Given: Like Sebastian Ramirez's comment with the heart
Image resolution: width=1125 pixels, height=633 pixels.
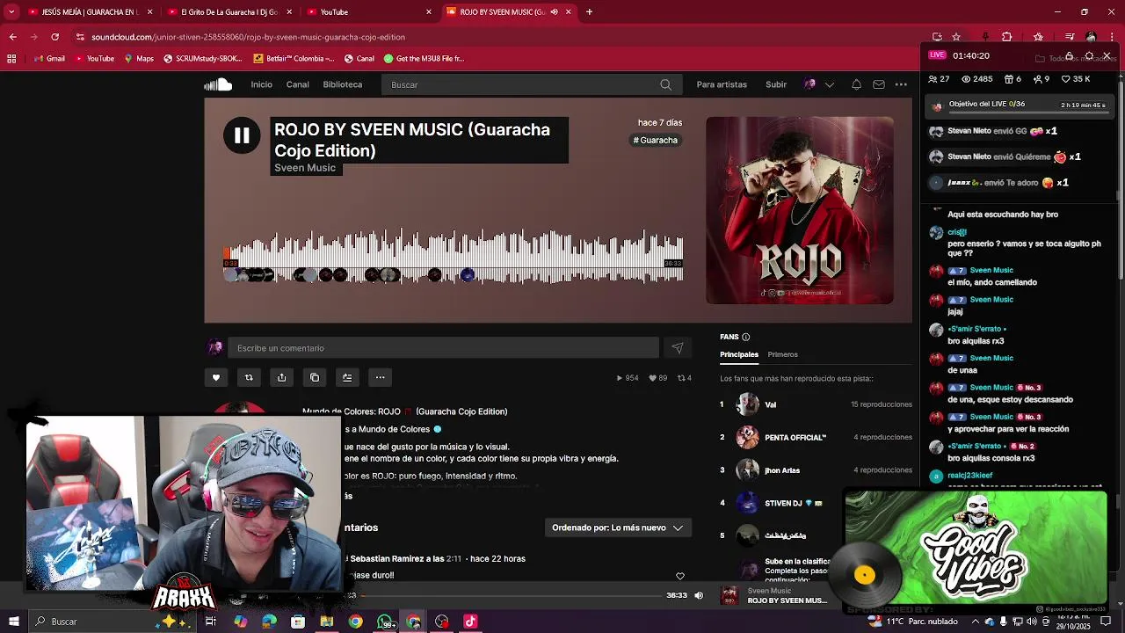Looking at the screenshot, I should point(679,576).
